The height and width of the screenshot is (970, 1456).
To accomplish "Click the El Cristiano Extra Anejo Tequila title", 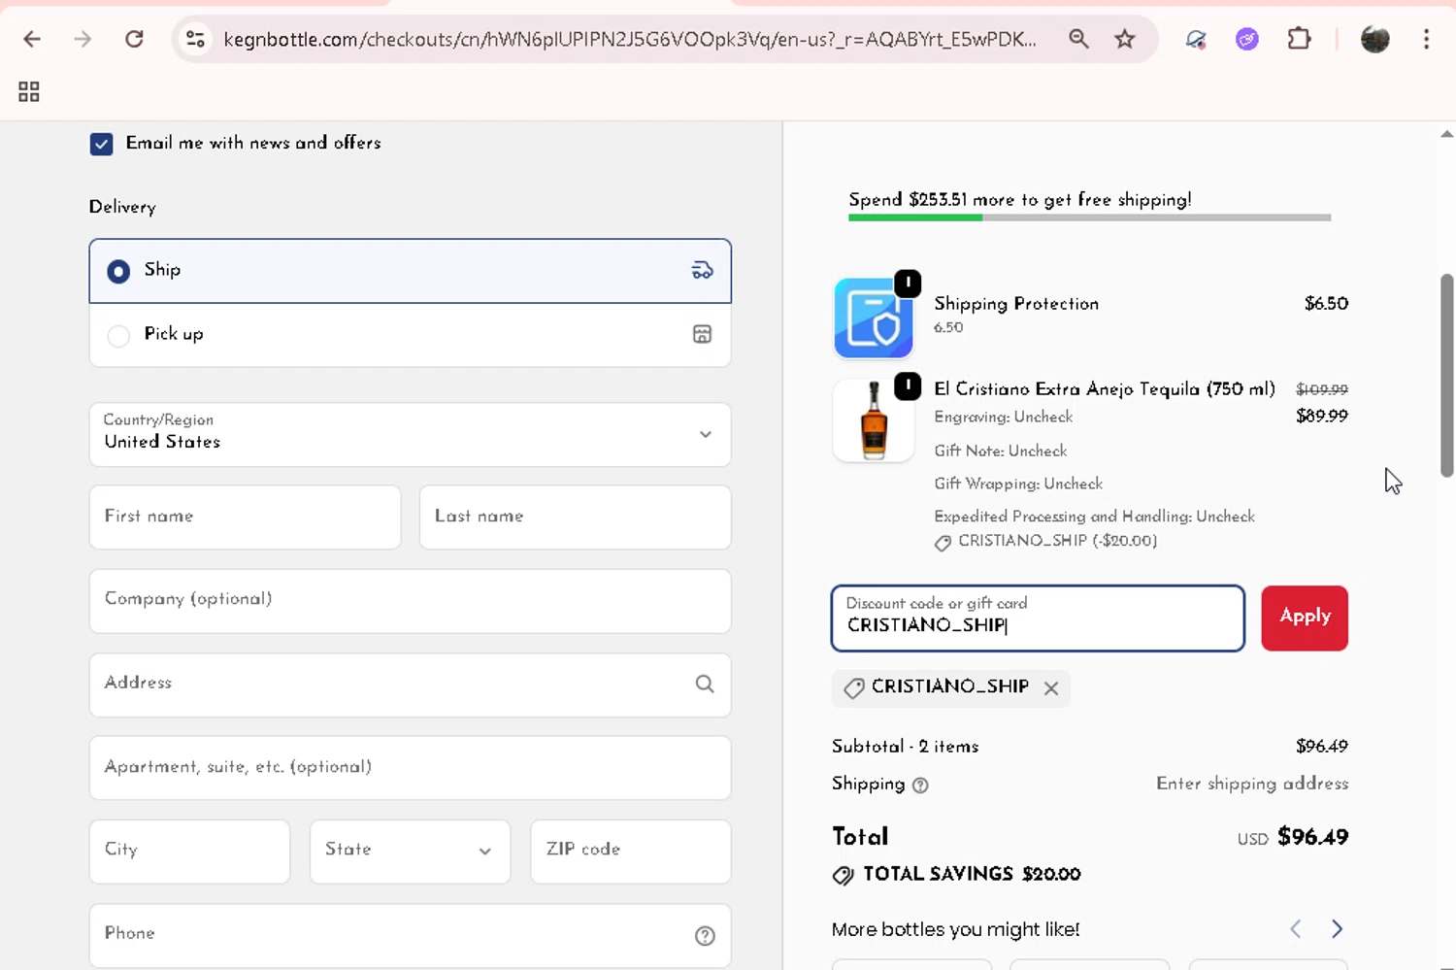I will 1105,388.
